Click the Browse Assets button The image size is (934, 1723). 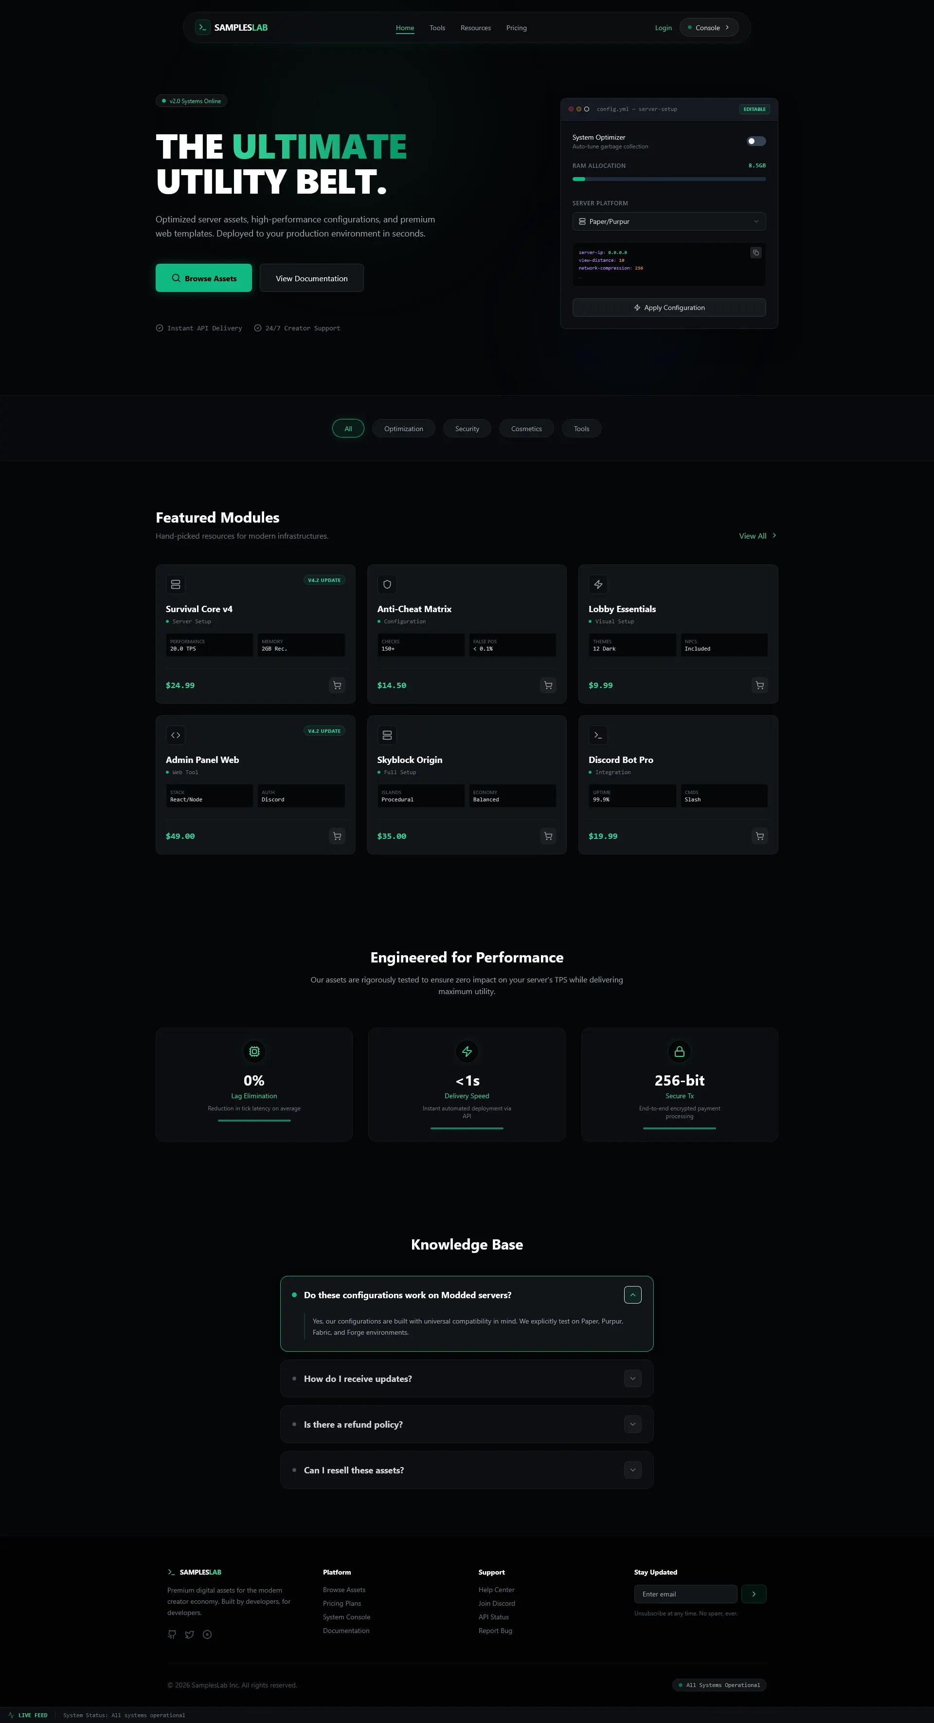coord(203,278)
